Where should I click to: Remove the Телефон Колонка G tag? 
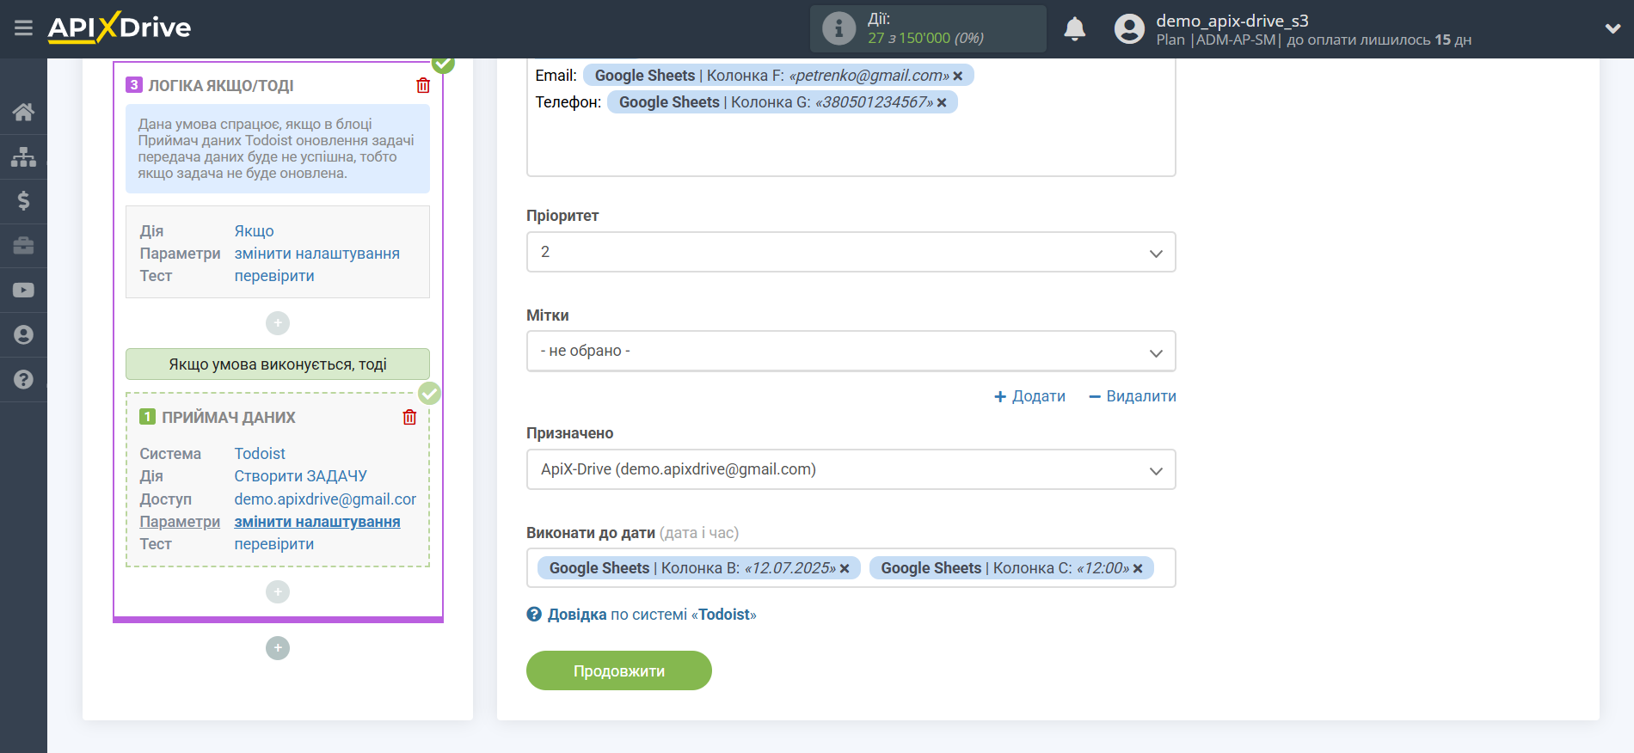coord(942,102)
